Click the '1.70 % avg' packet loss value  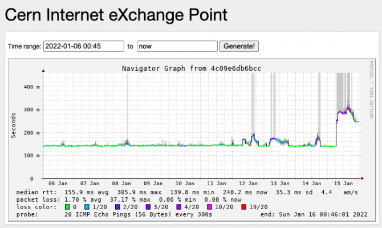(x=83, y=199)
